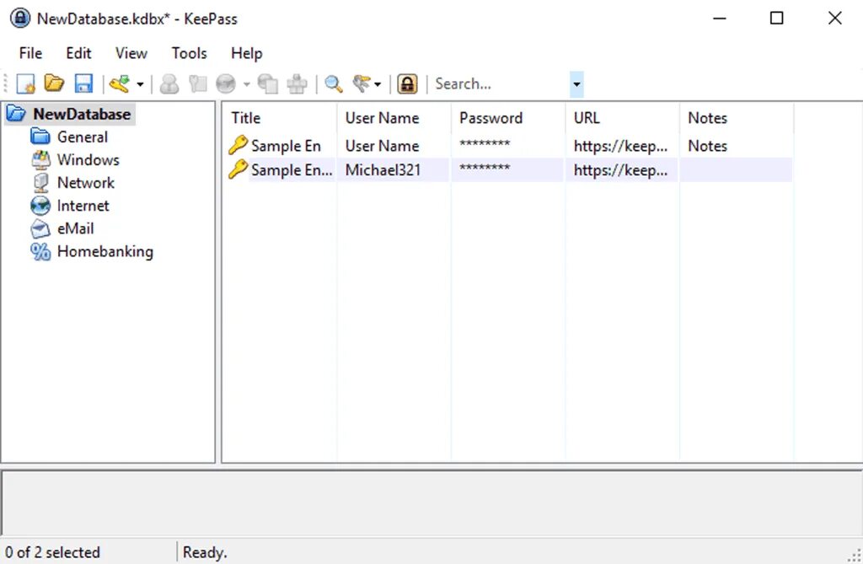Click URL cell of Michael321 entry
Viewport: 863px width, 564px height.
coord(620,170)
